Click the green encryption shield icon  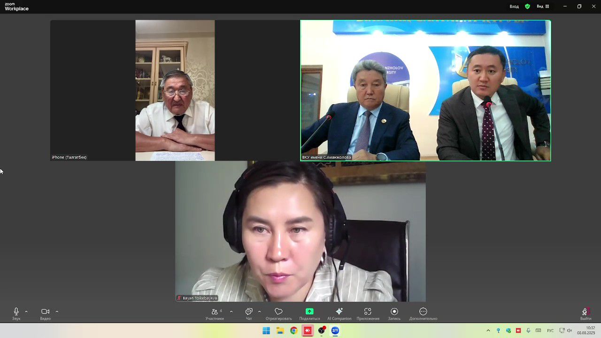coord(527,7)
